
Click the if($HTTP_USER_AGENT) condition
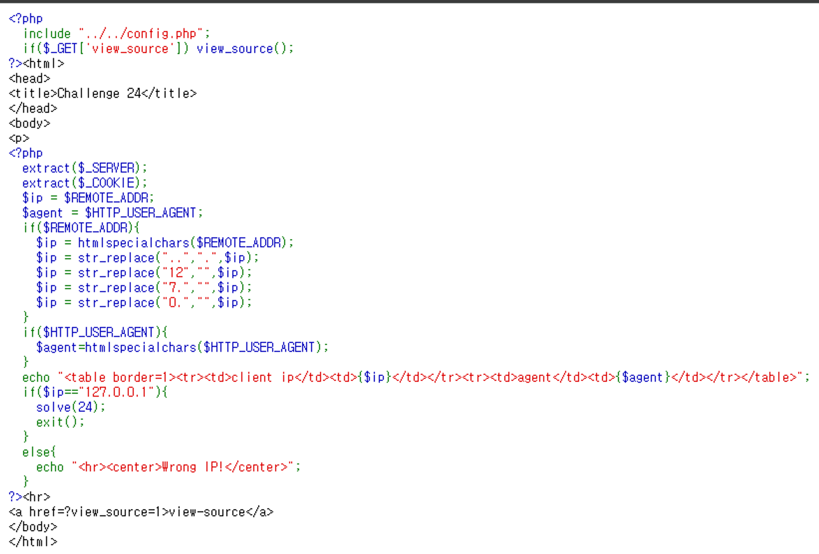(95, 332)
